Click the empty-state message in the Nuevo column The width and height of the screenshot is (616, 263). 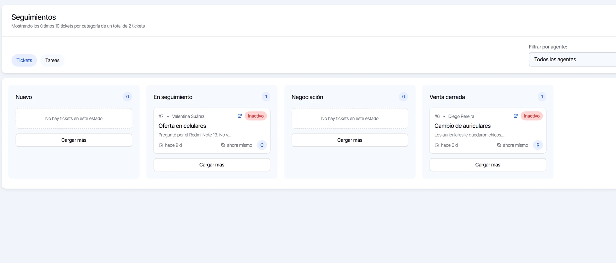tap(74, 118)
